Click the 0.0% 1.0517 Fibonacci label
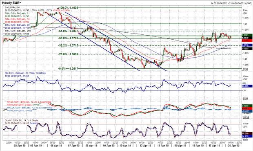This screenshot has width=253, height=151. [x=68, y=69]
